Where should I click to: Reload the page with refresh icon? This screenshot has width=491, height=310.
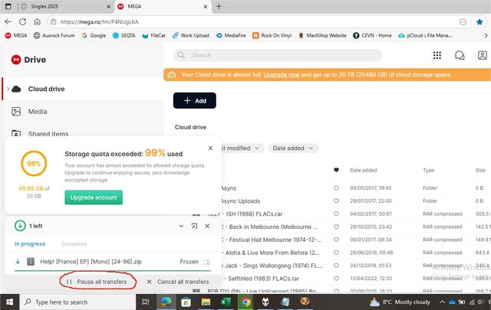[22, 21]
